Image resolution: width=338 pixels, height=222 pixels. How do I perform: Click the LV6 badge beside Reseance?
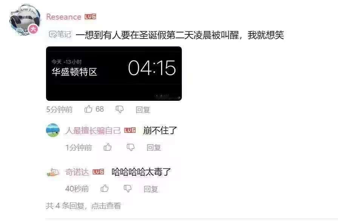tap(90, 17)
